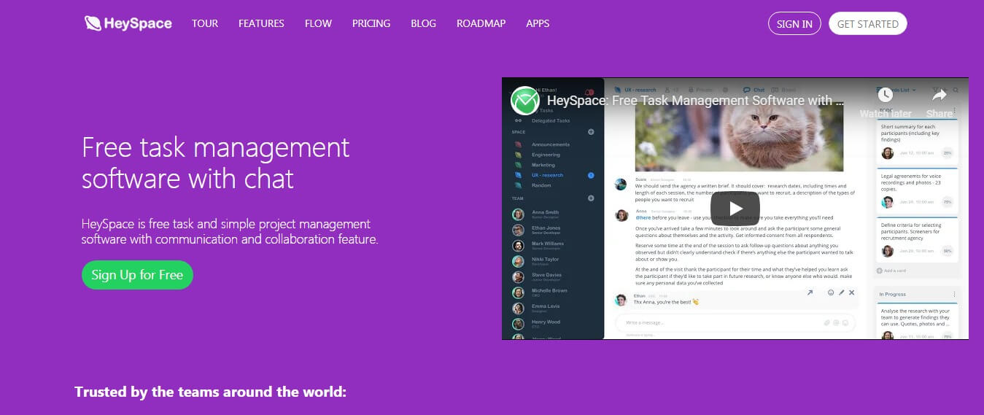Navigate to the APPS page
The image size is (984, 415).
tap(538, 23)
